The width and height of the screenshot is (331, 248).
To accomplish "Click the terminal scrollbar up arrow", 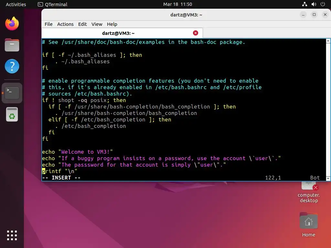I will [x=328, y=41].
